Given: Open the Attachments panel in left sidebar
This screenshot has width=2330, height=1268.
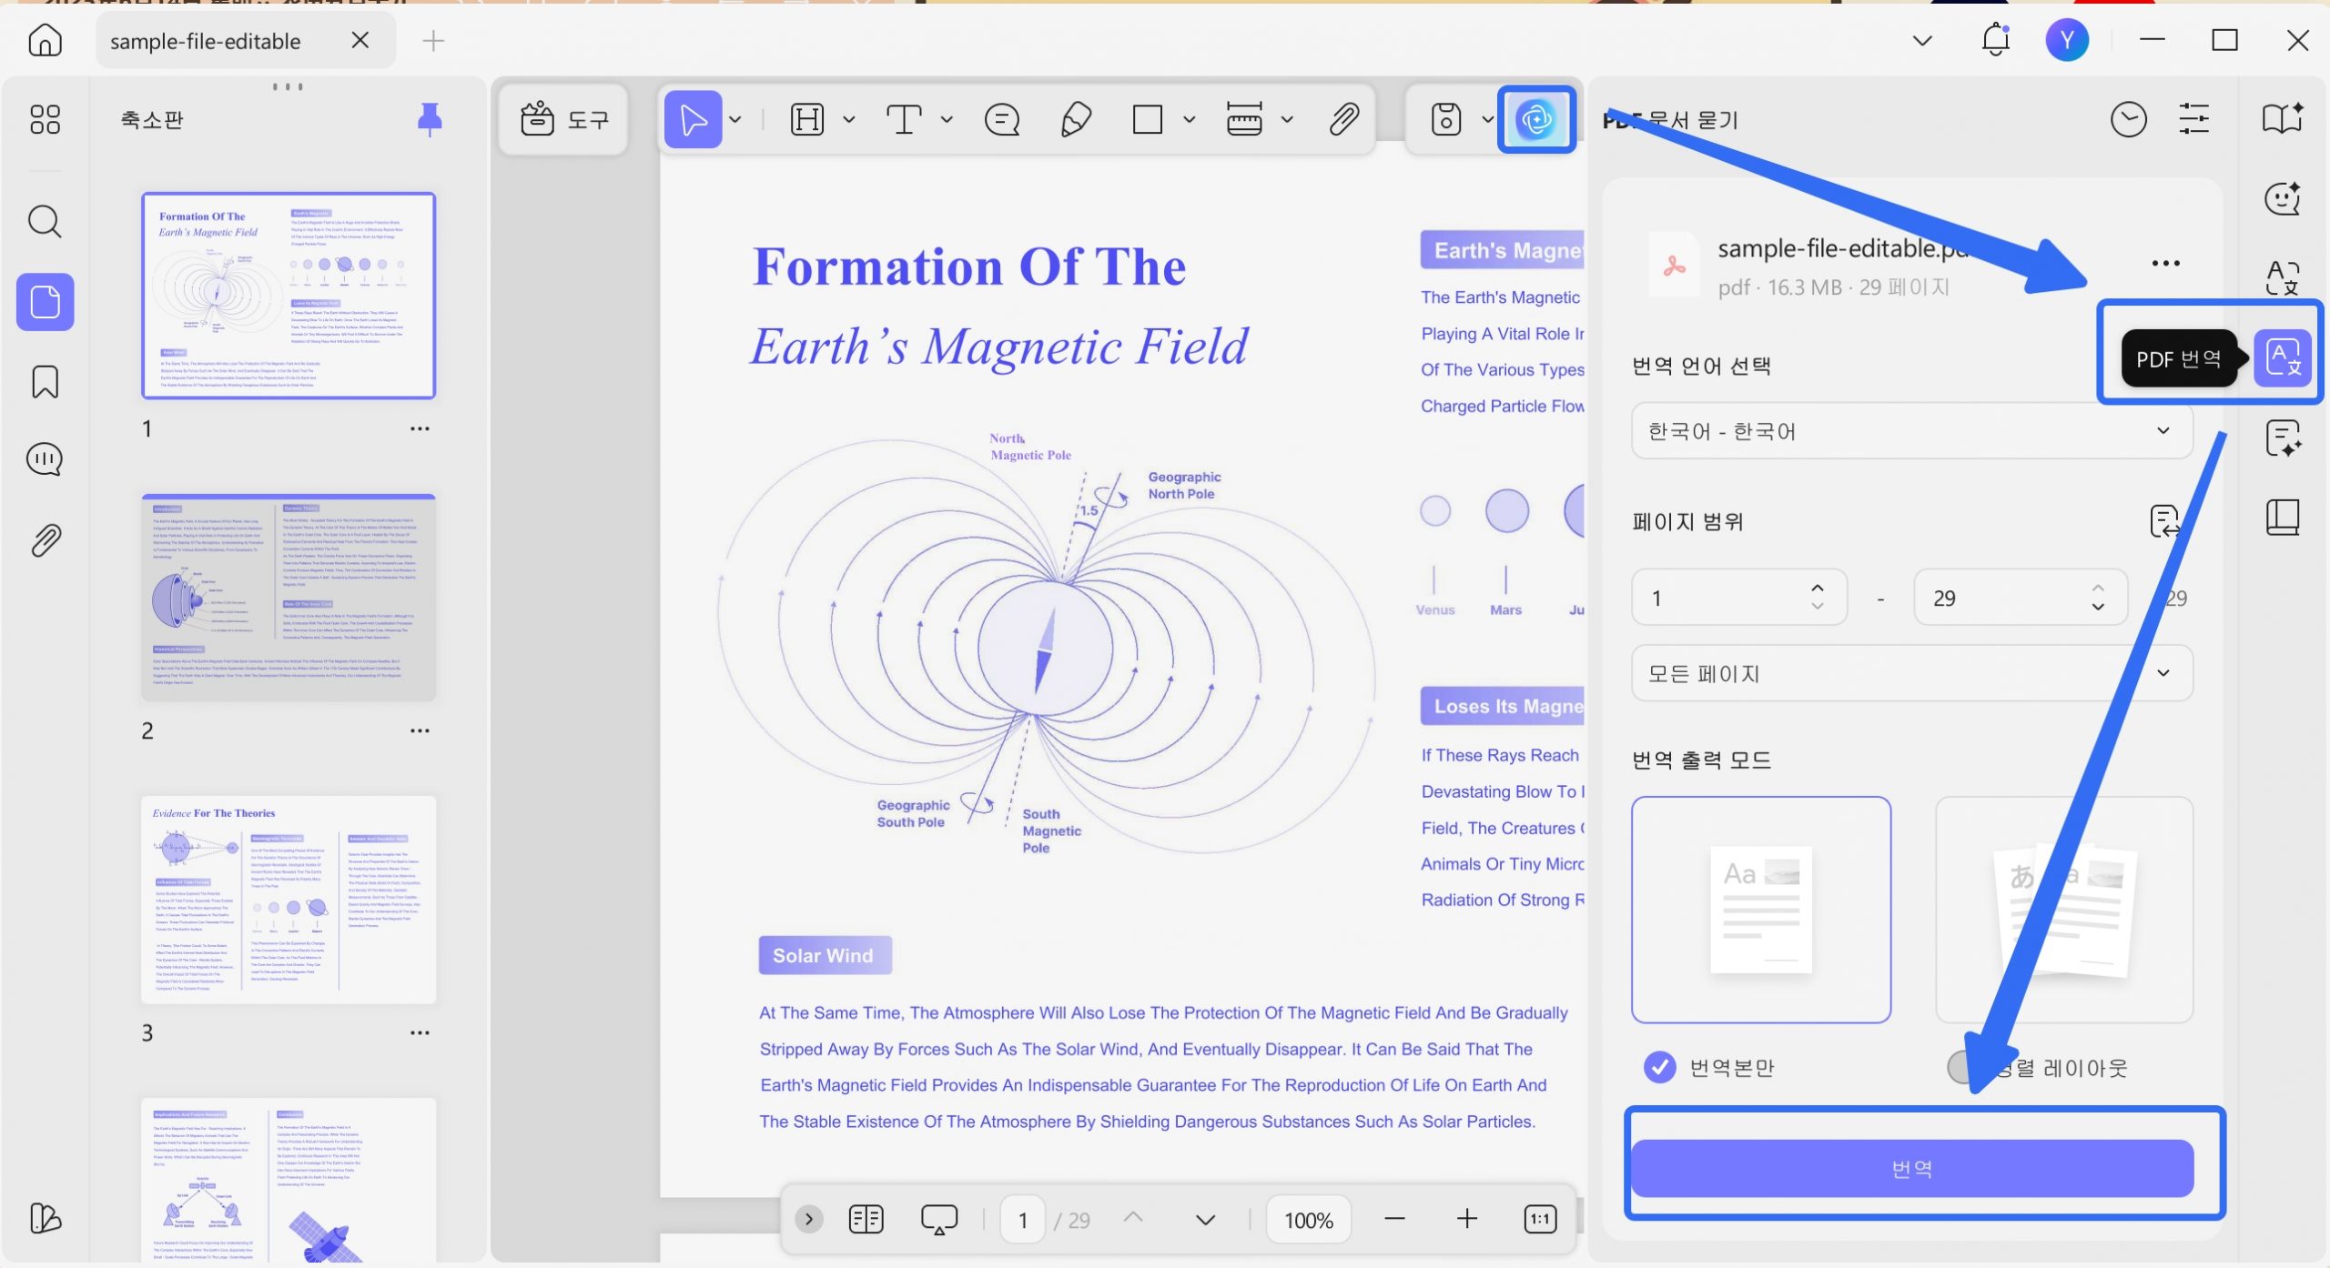Looking at the screenshot, I should (x=45, y=540).
